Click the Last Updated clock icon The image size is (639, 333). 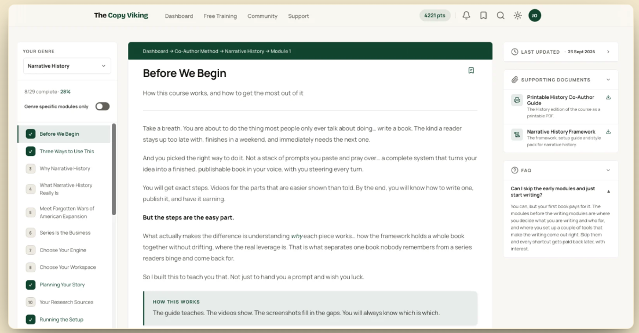[514, 52]
